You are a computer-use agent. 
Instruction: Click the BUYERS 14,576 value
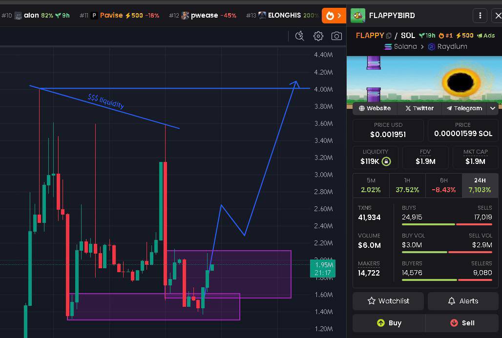click(412, 273)
